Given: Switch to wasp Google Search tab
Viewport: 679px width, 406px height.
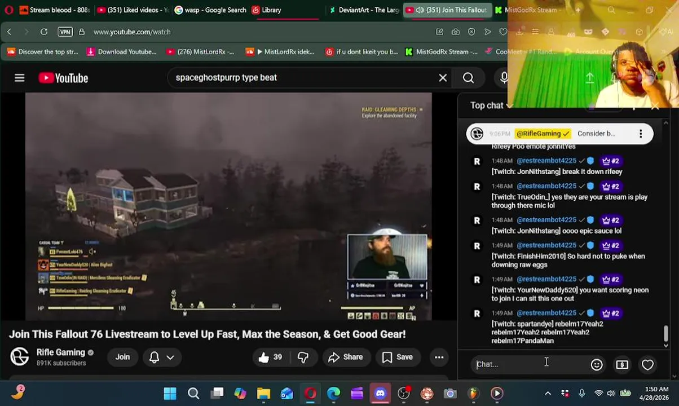Looking at the screenshot, I should coord(210,10).
